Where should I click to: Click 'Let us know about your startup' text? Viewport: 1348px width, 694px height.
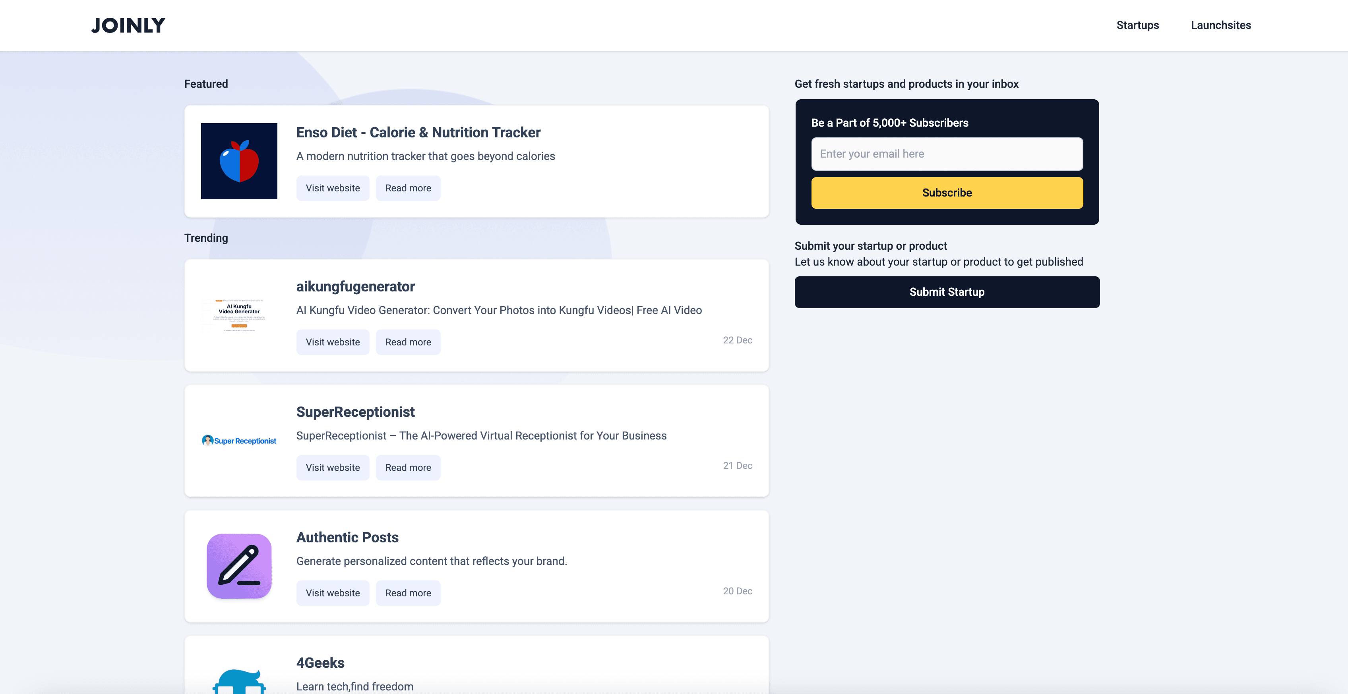(x=939, y=262)
